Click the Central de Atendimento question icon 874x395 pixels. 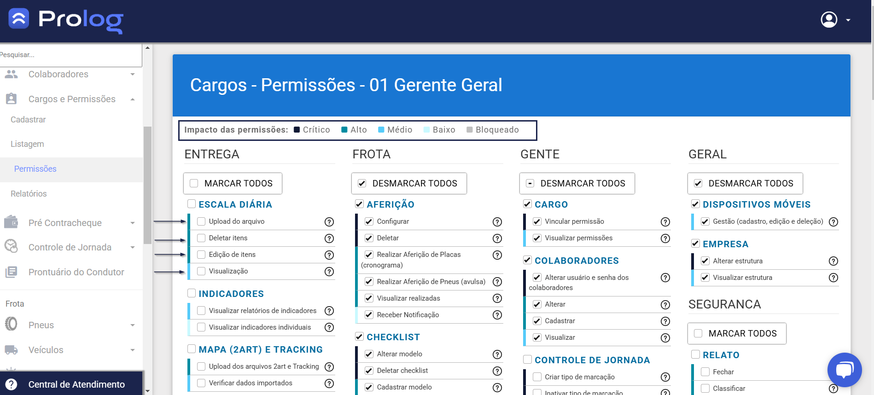[x=12, y=384]
